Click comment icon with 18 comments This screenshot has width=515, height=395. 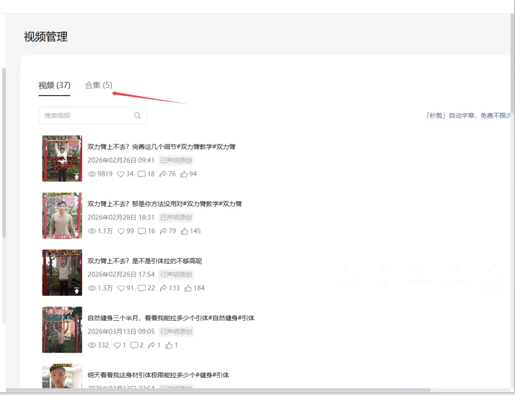[142, 174]
